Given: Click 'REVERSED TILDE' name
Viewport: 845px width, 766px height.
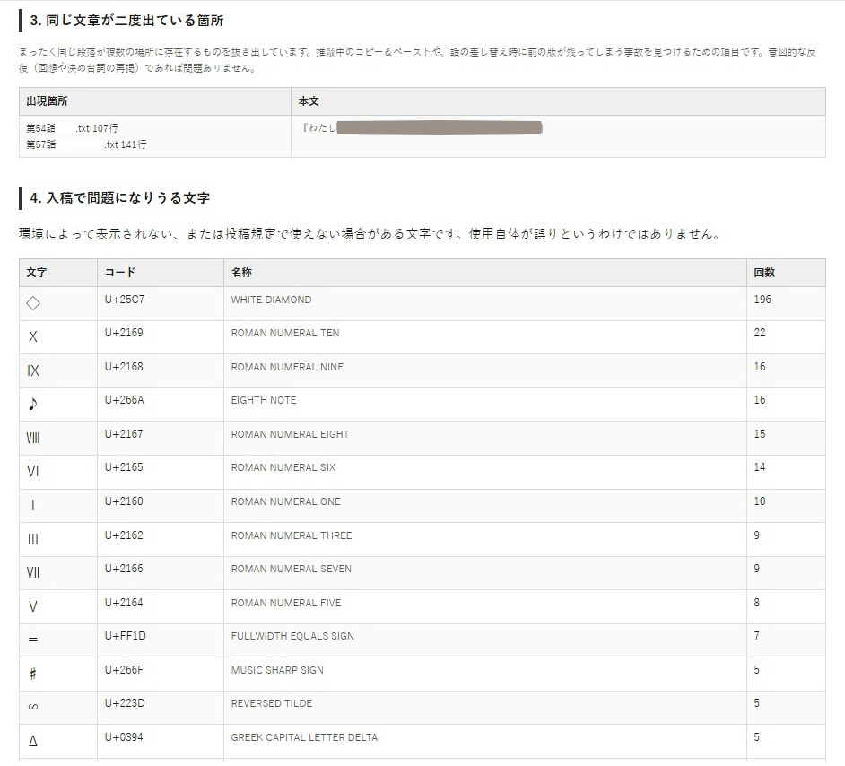Looking at the screenshot, I should pyautogui.click(x=272, y=704).
